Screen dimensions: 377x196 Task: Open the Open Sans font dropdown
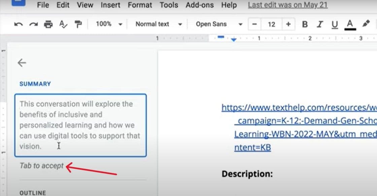click(219, 24)
